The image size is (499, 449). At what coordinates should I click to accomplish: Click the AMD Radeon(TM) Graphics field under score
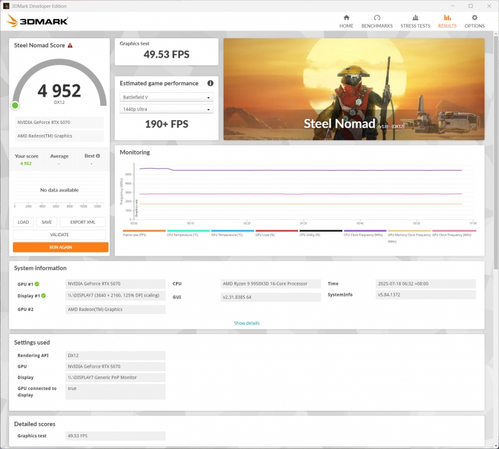click(59, 136)
